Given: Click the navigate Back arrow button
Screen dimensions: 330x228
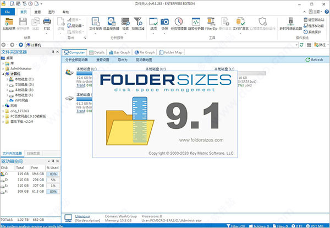Looking at the screenshot, I should 3,45.
